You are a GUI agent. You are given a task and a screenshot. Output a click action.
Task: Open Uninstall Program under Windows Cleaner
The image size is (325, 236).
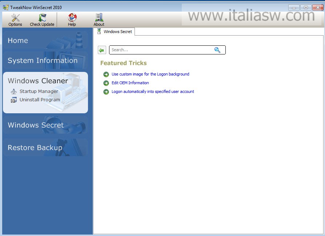coord(40,100)
